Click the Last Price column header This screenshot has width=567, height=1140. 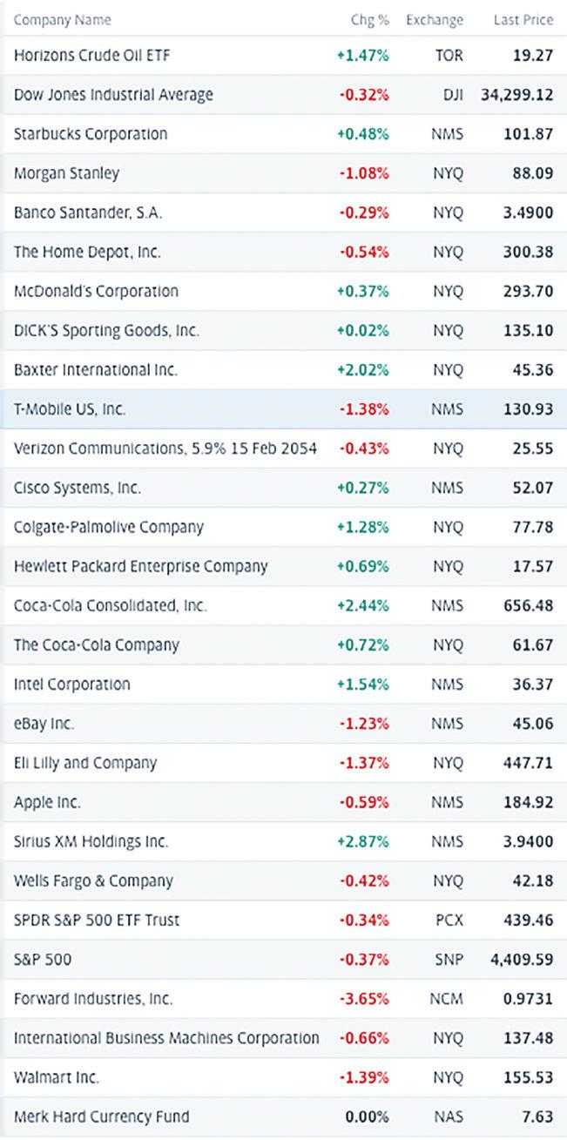click(523, 20)
